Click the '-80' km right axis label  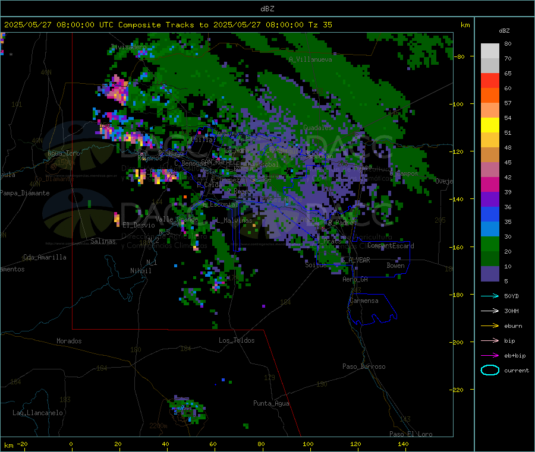pyautogui.click(x=459, y=56)
